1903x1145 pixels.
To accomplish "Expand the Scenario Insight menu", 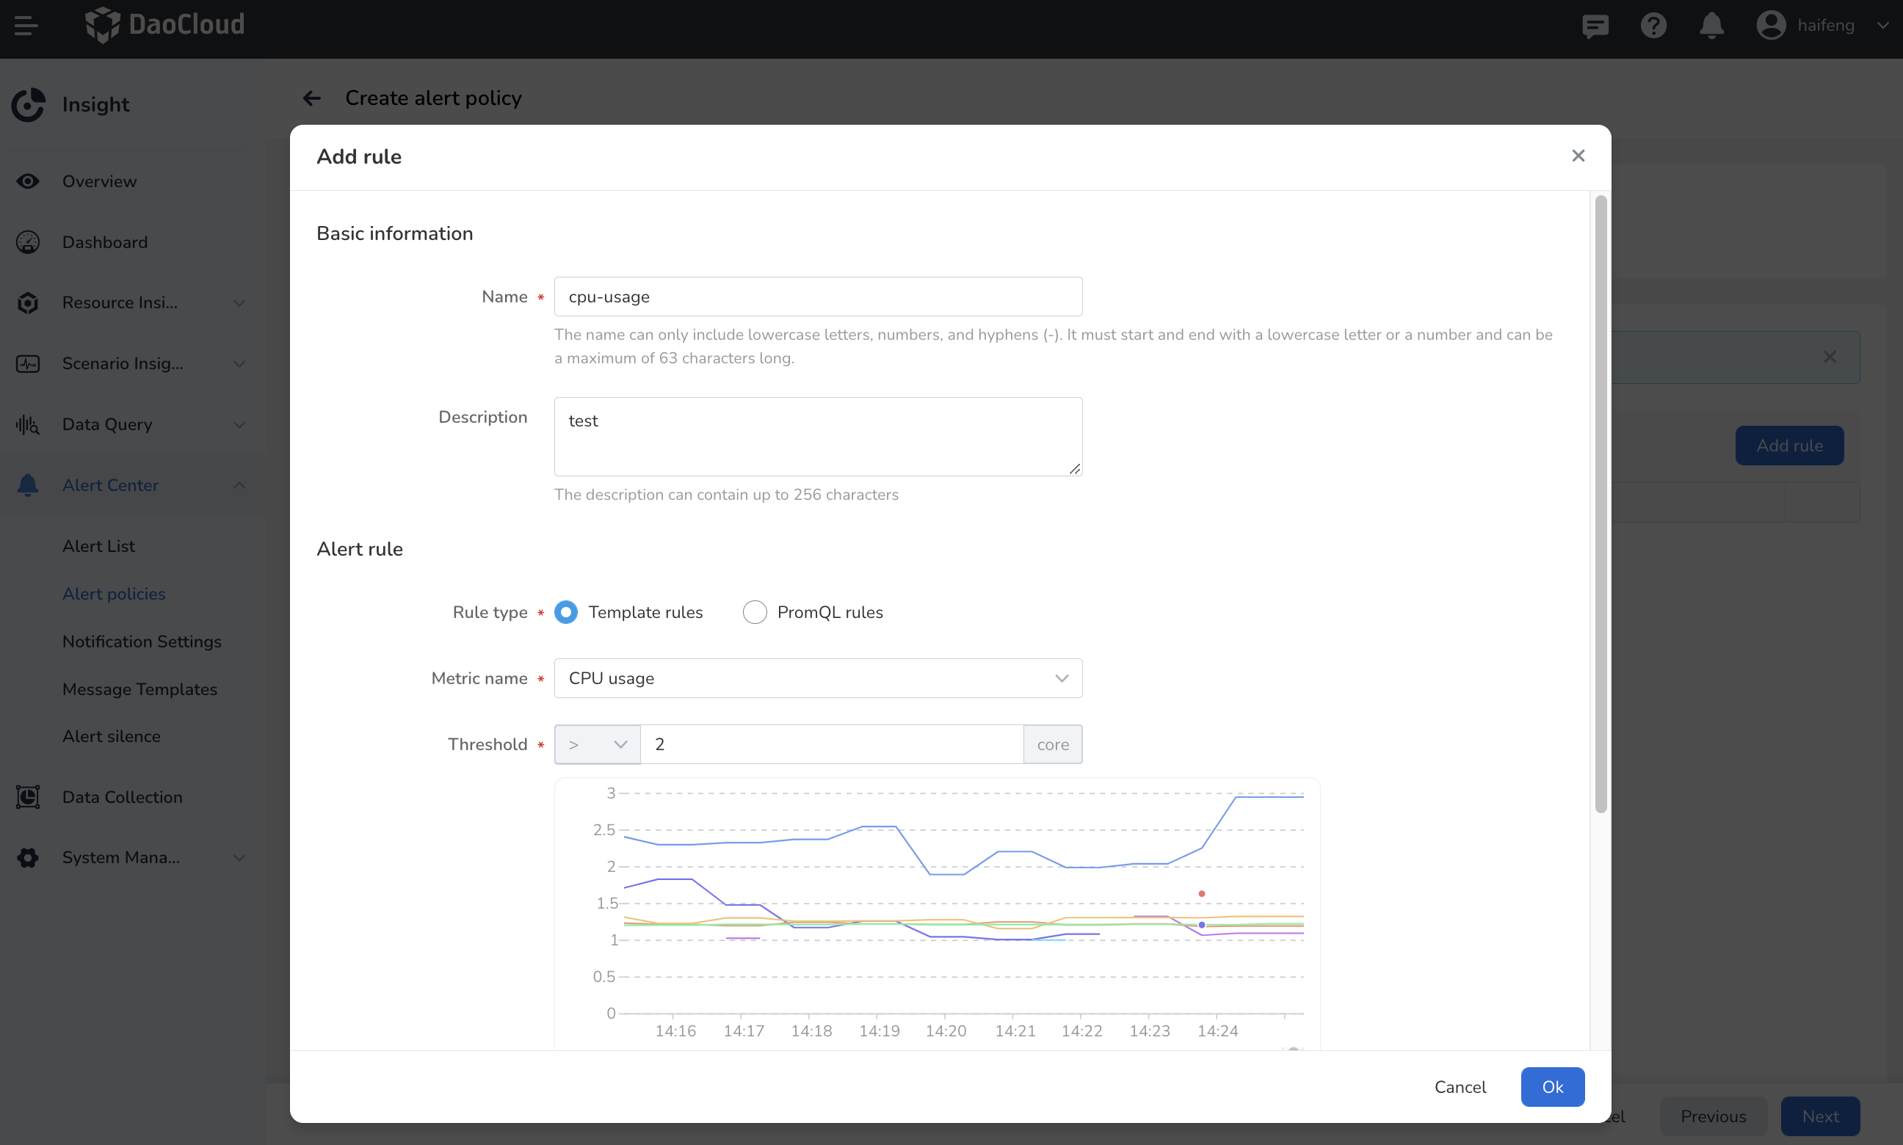I will pos(239,363).
